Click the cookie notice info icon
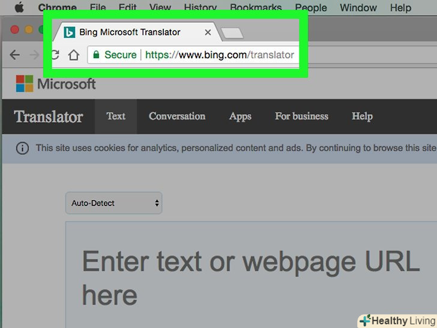Viewport: 437px width, 328px height. pos(23,148)
